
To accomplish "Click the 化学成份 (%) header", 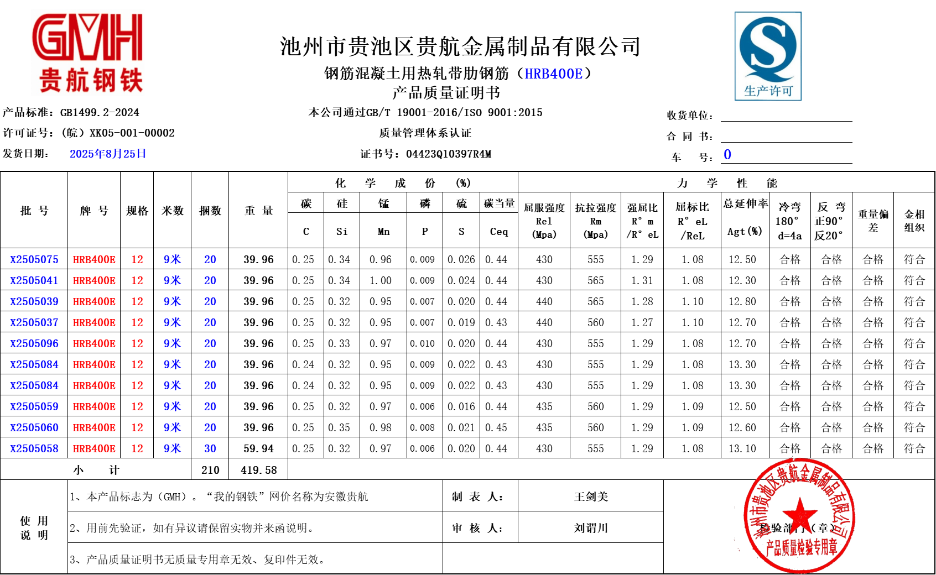I will pyautogui.click(x=402, y=183).
